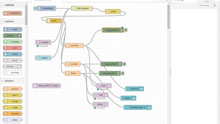Screen dimensions: 220x124
Task: Pick the inject node in the palette
Action: point(12,29)
